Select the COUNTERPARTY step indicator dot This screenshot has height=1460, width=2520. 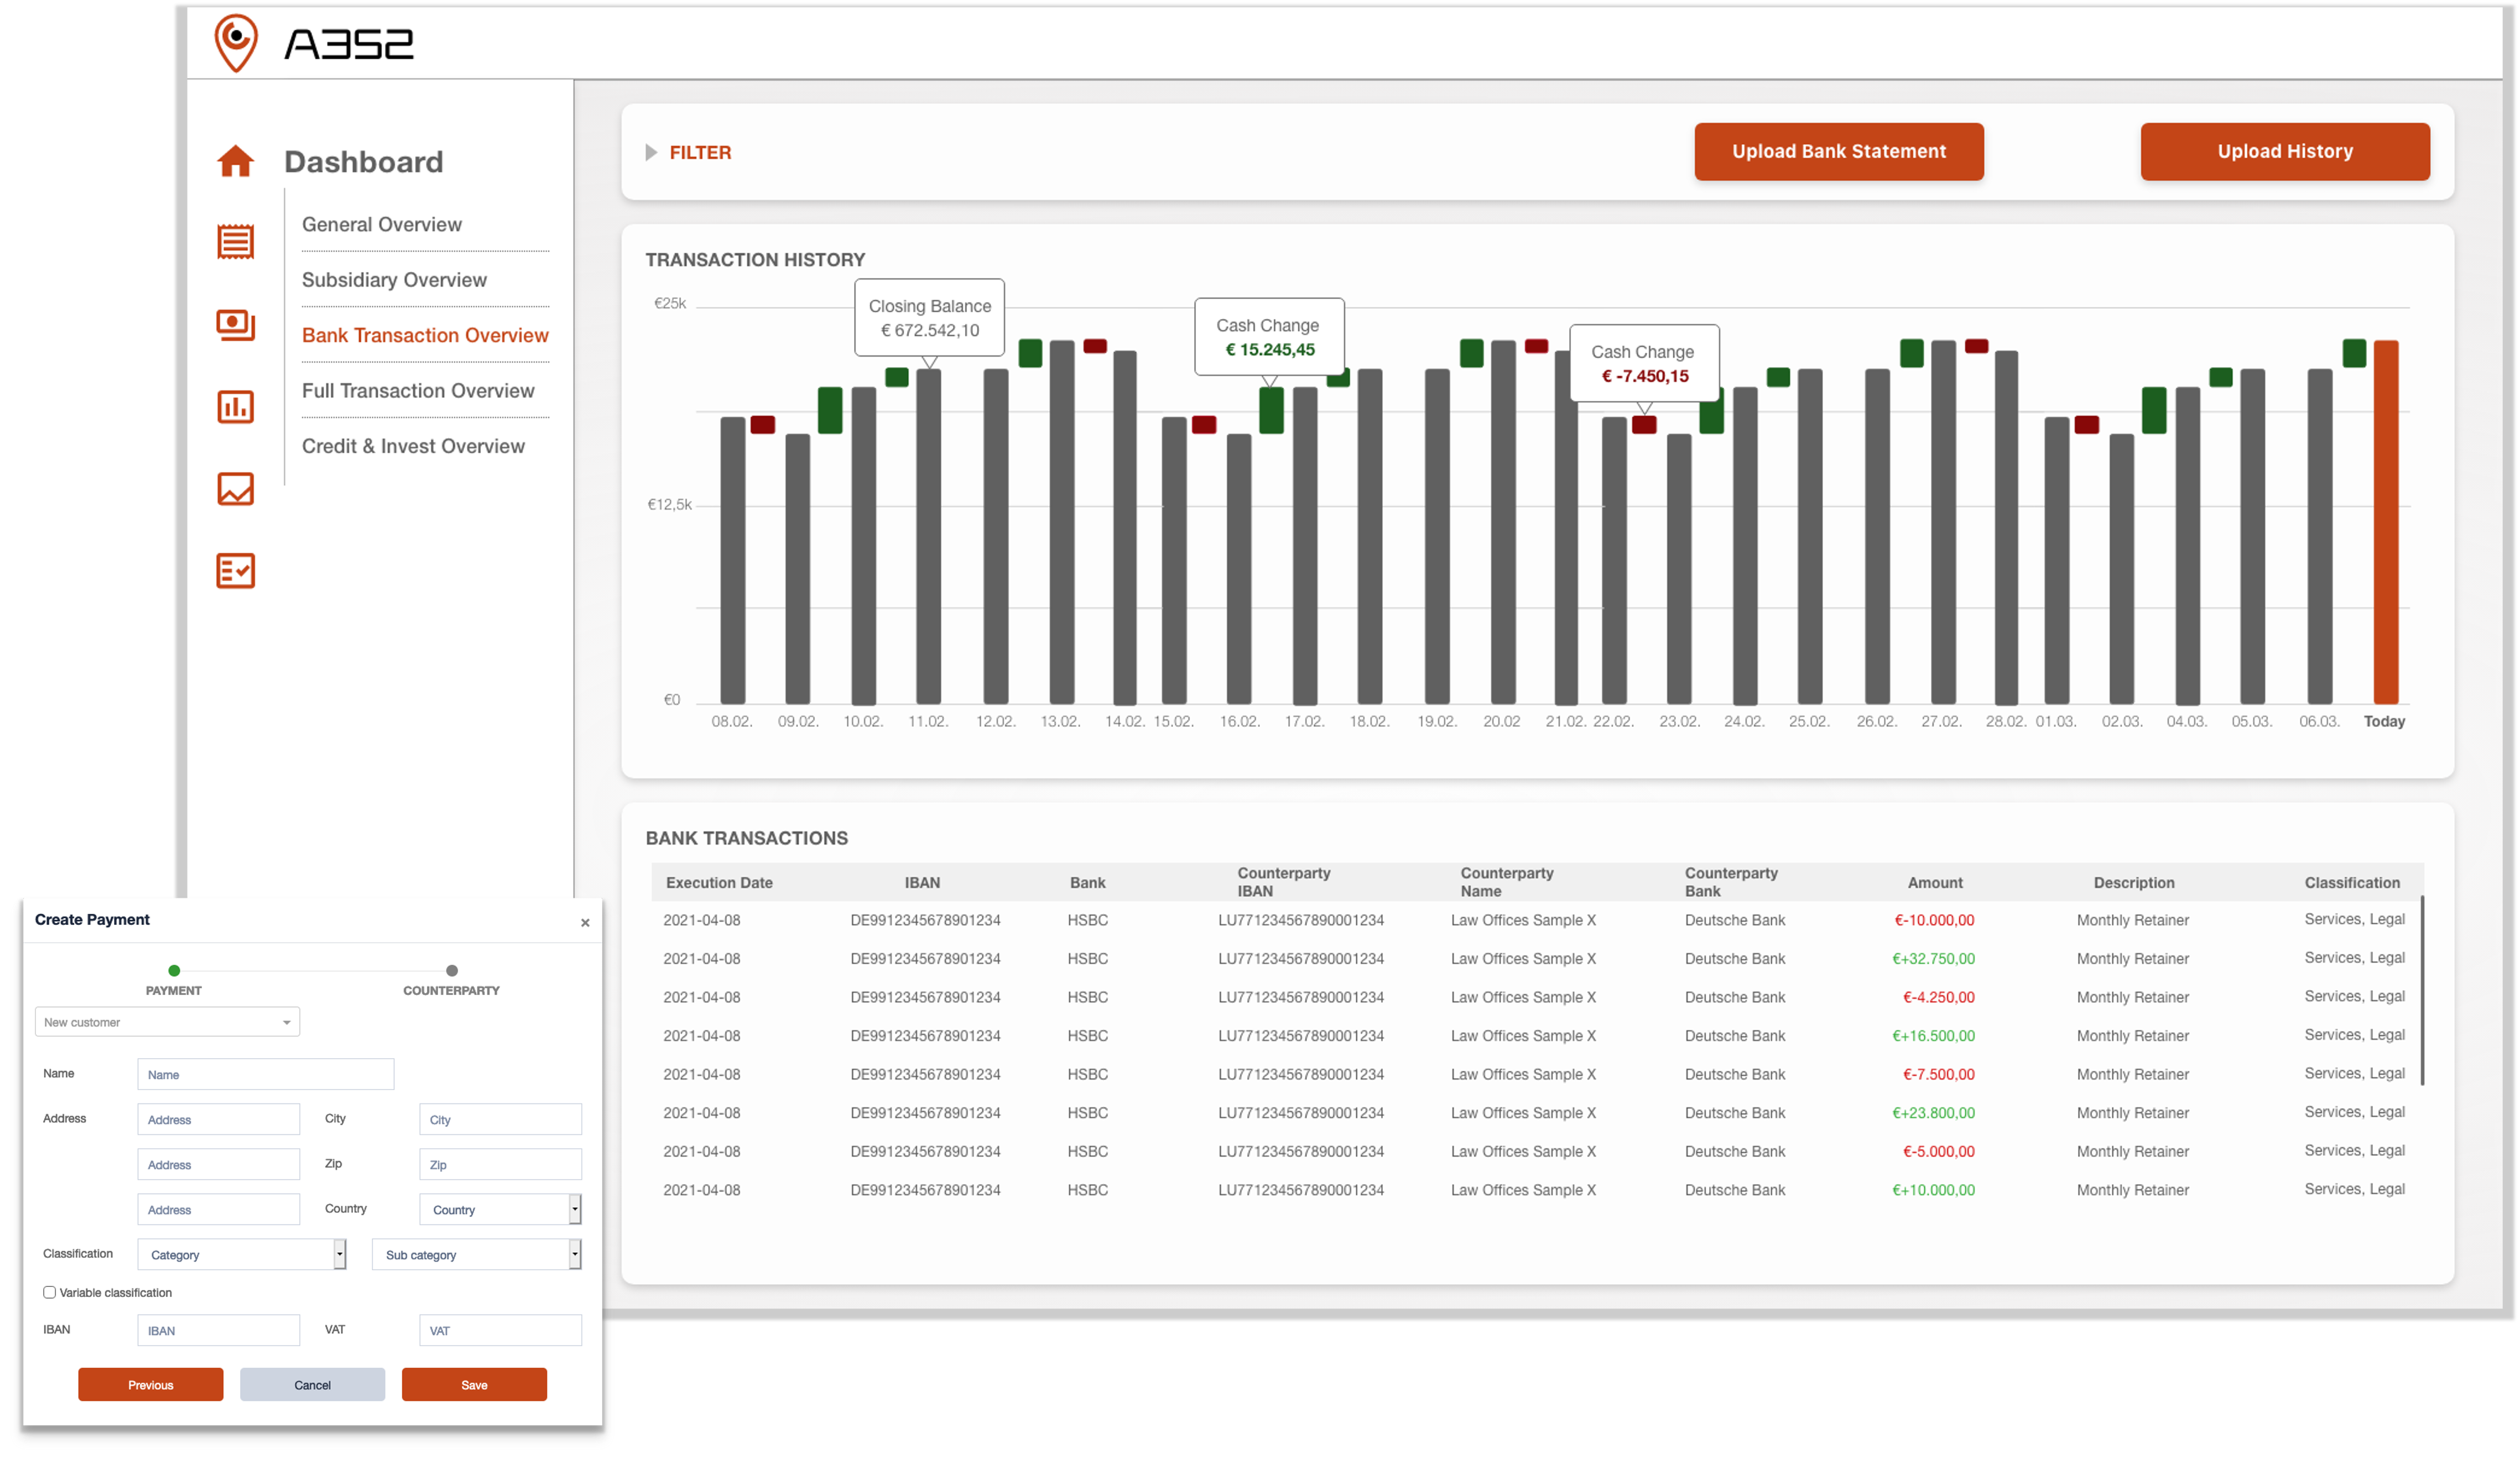pyautogui.click(x=452, y=969)
